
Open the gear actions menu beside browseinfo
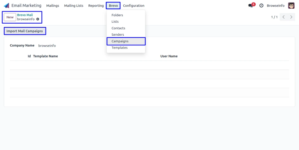[x=38, y=19]
